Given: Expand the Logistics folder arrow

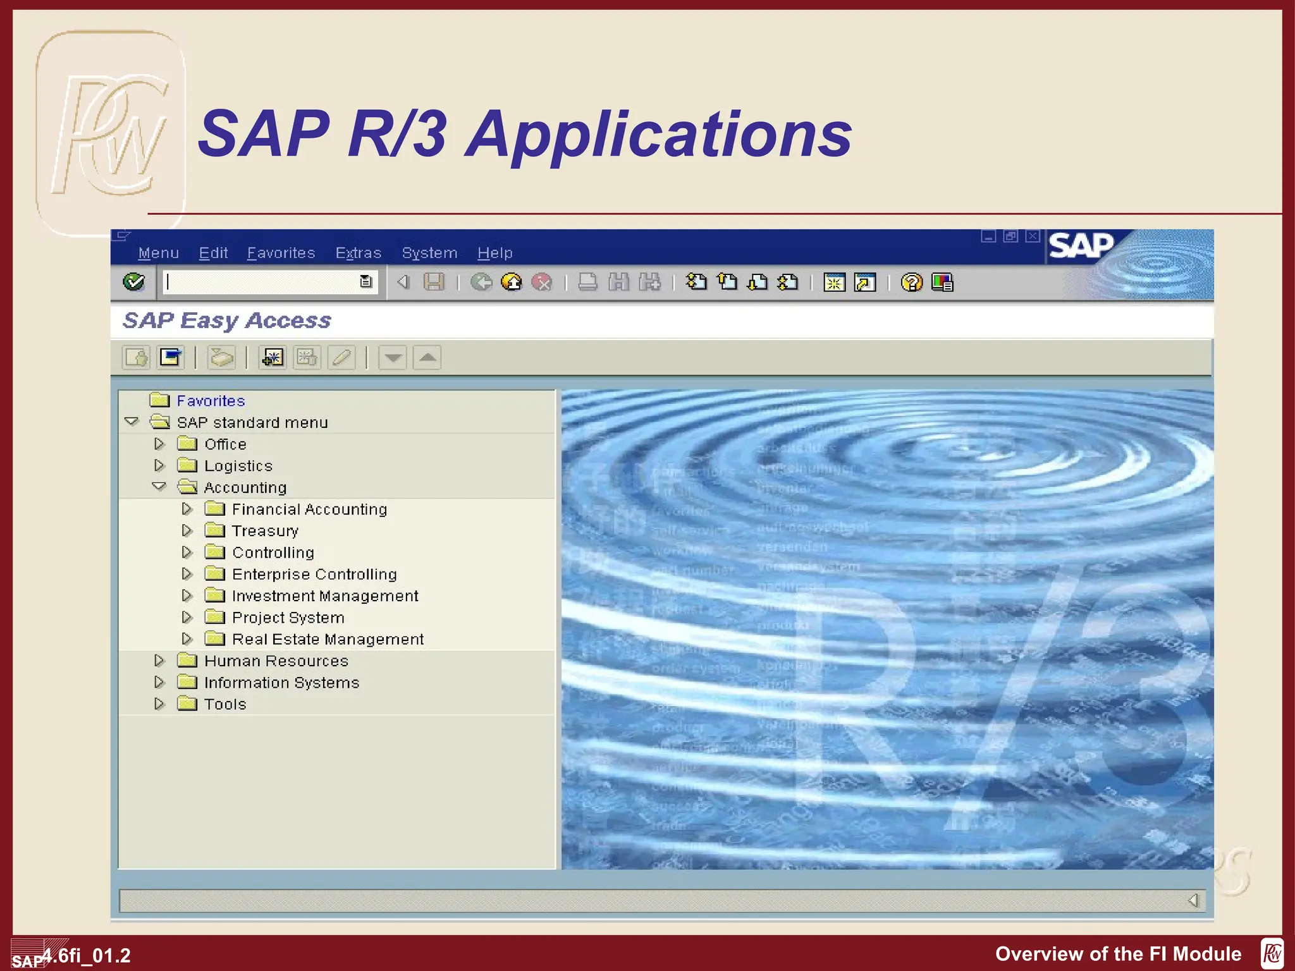Looking at the screenshot, I should (159, 465).
